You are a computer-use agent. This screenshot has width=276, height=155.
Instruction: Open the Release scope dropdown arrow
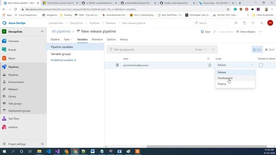[252, 65]
